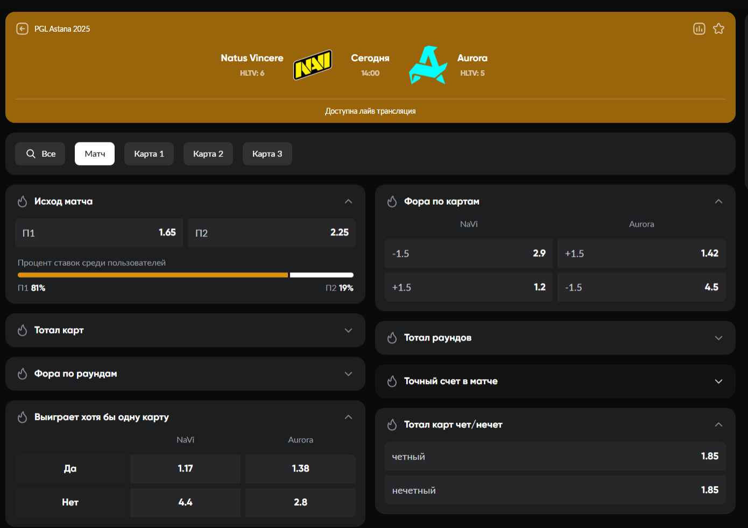Collapse the Исход матча section
This screenshot has height=528, width=748.
click(x=348, y=201)
